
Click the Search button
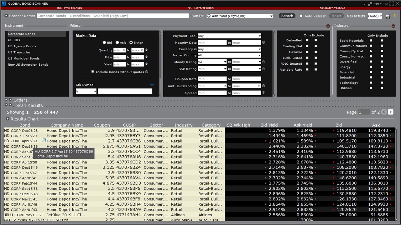point(287,16)
